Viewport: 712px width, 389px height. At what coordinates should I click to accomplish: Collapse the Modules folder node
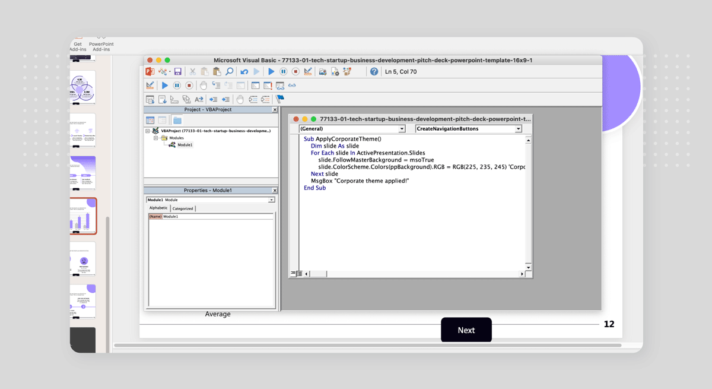pyautogui.click(x=156, y=138)
